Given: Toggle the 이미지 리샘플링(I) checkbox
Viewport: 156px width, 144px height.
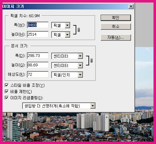Looking at the screenshot, I should 7,98.
